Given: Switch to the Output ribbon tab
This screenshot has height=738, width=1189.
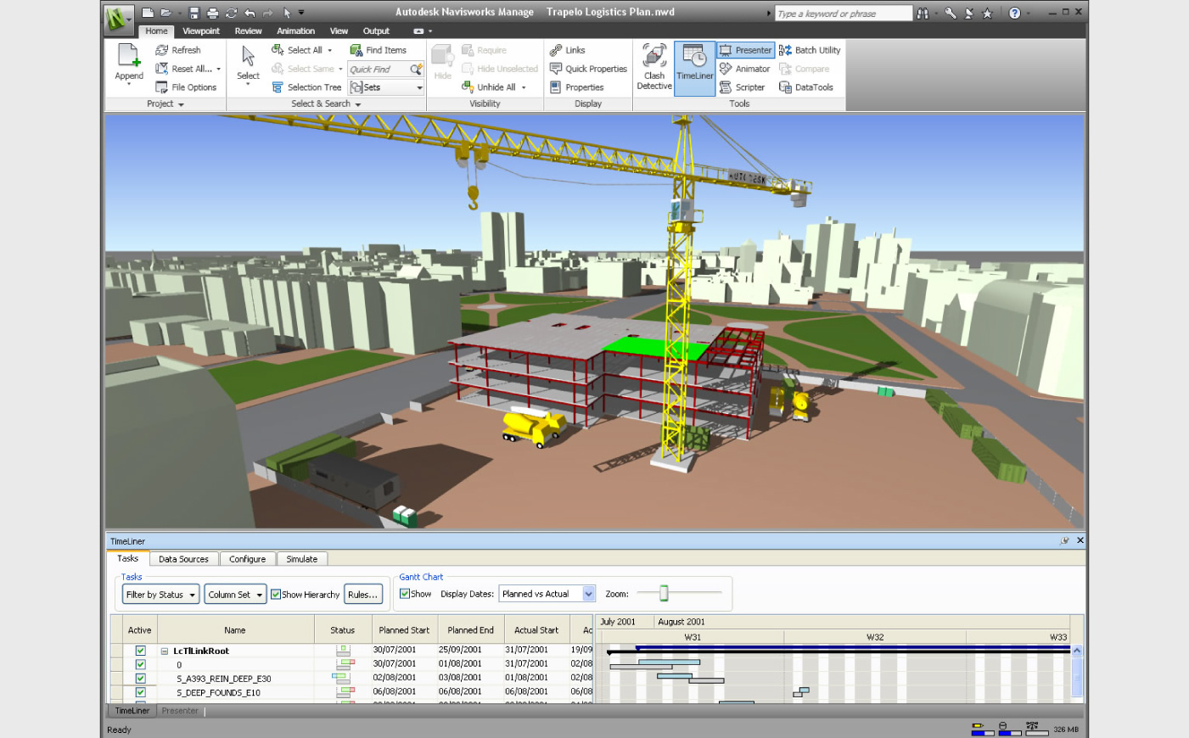Looking at the screenshot, I should 376,31.
